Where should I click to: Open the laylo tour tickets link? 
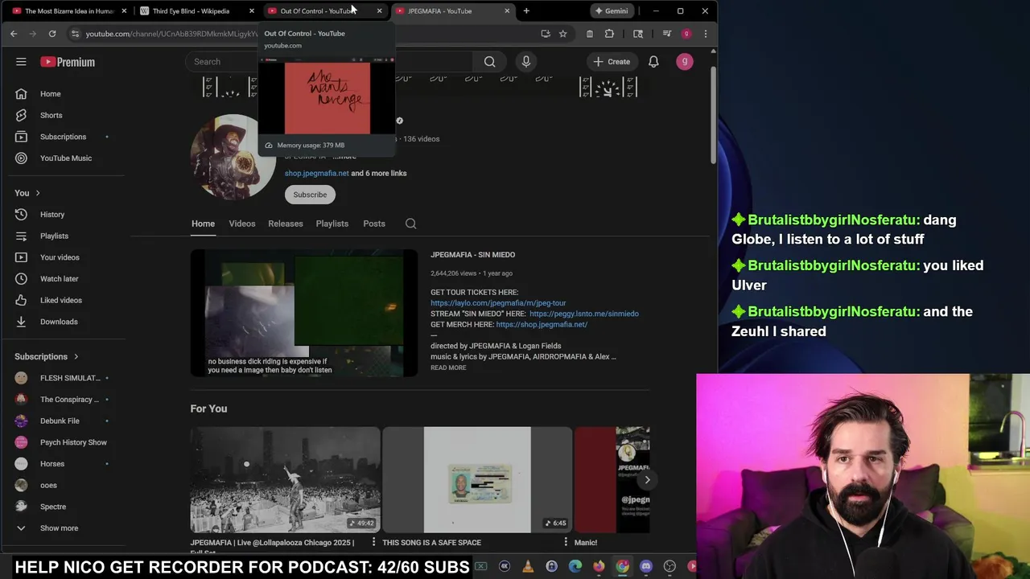point(498,303)
